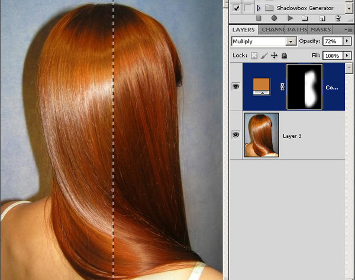Open the Fill slider arrow
355x280 pixels.
tap(347, 56)
